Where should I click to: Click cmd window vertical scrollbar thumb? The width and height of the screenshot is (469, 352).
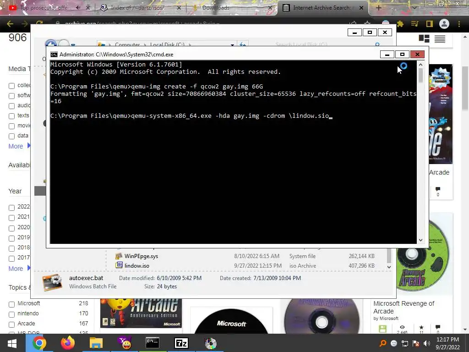click(420, 76)
